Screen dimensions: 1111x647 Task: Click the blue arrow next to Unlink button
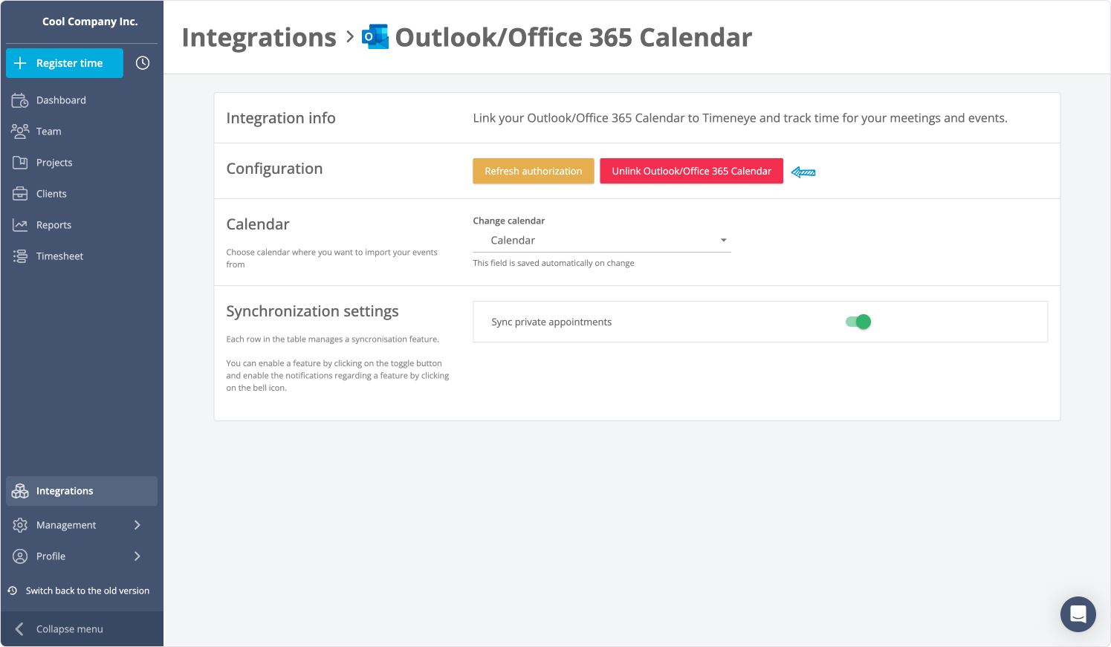pos(803,171)
